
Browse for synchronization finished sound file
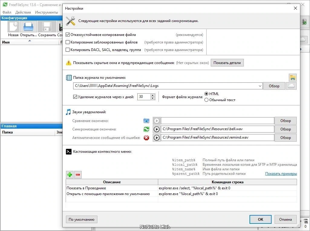(x=286, y=129)
